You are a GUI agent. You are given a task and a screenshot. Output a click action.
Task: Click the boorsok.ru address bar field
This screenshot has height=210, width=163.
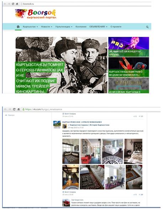(85, 4)
